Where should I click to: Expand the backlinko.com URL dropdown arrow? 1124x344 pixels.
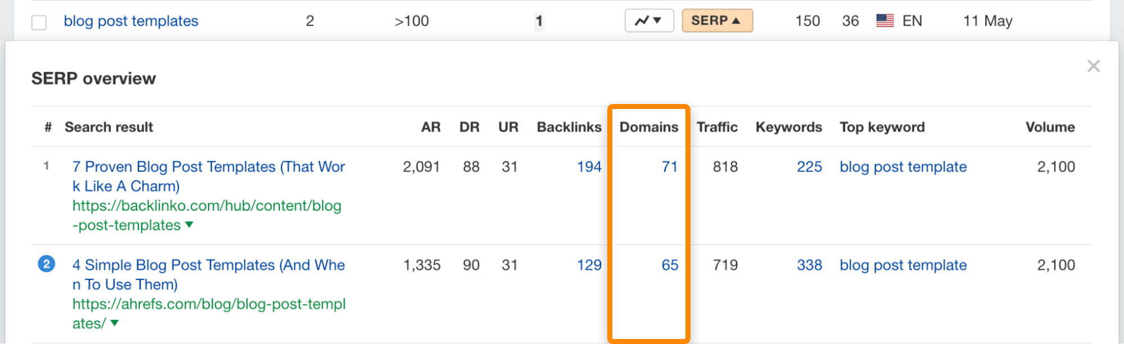click(189, 225)
